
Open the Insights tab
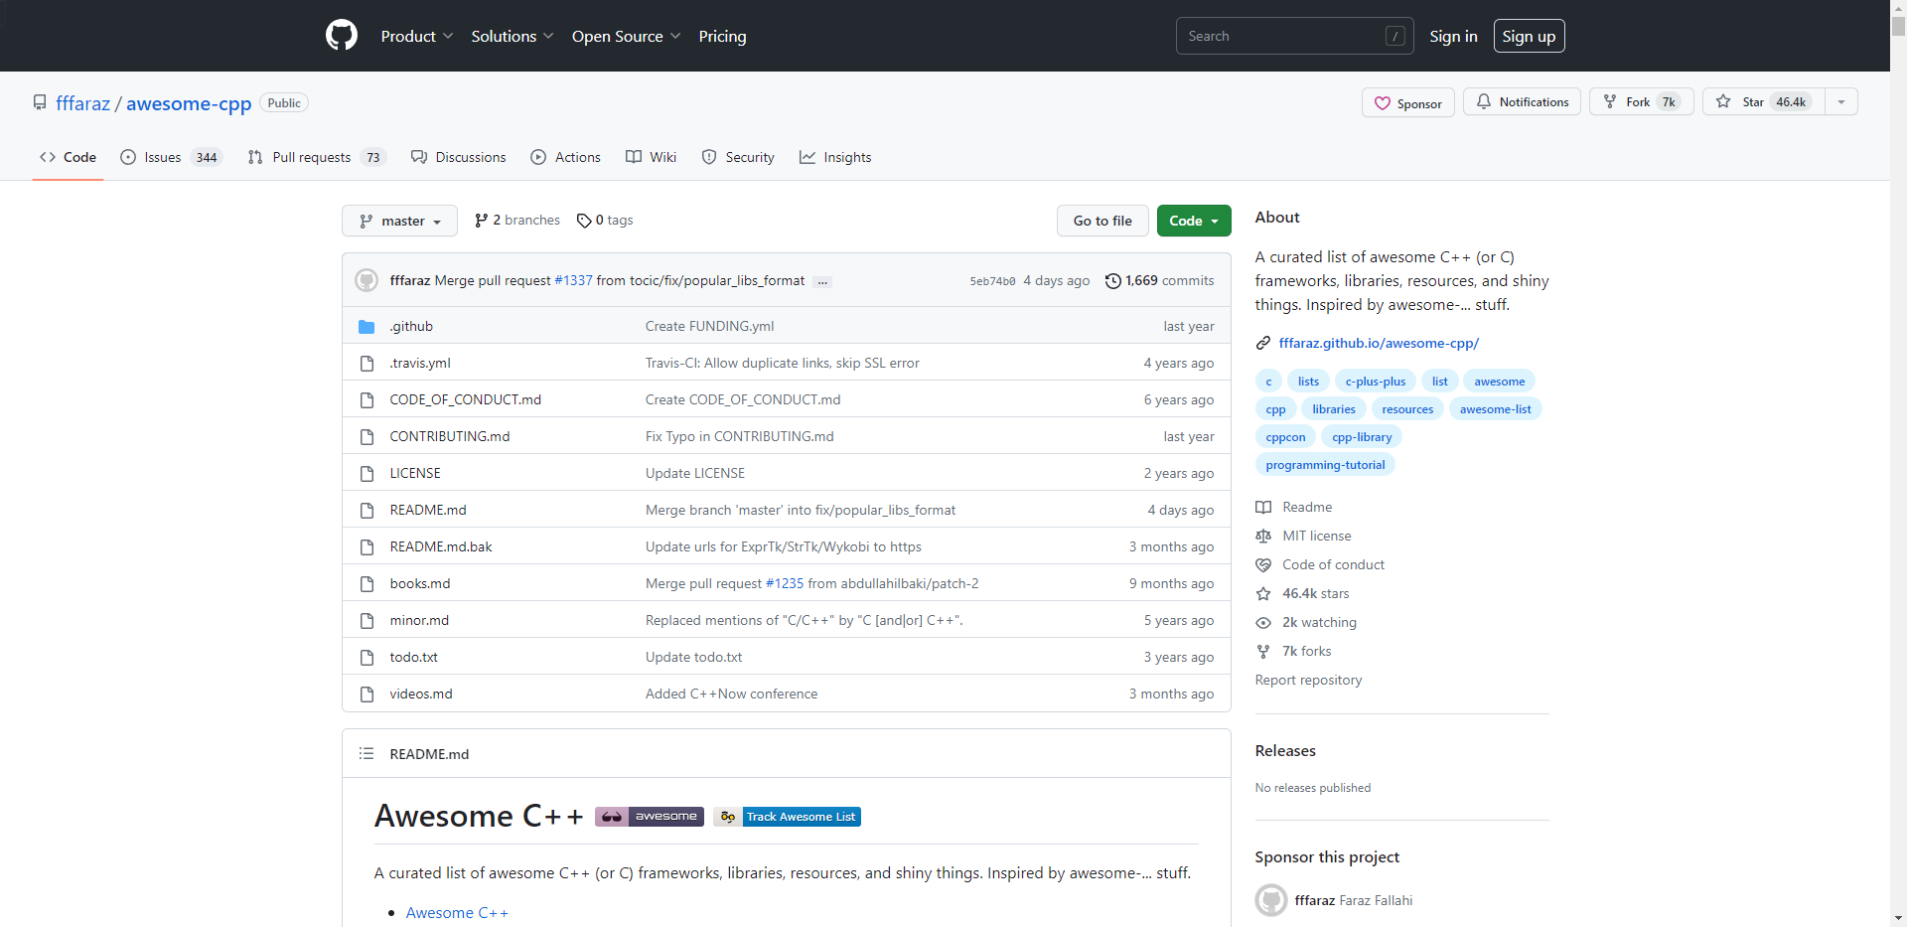[835, 157]
